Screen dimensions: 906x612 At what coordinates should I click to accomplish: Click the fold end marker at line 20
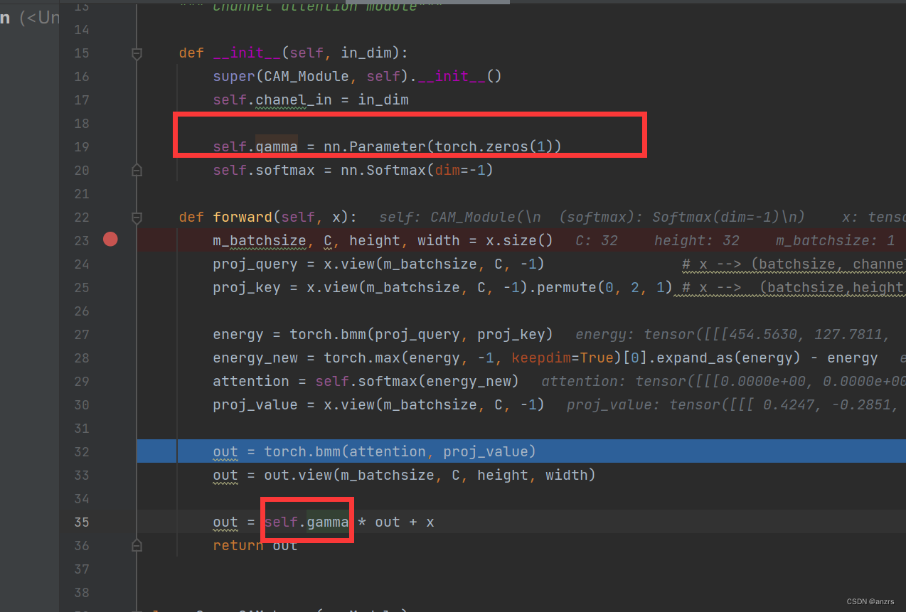point(136,170)
